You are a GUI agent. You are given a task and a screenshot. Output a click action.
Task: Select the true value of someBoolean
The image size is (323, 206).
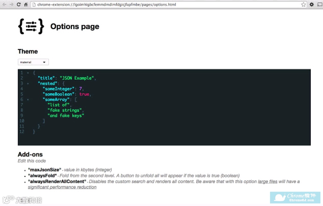point(84,94)
